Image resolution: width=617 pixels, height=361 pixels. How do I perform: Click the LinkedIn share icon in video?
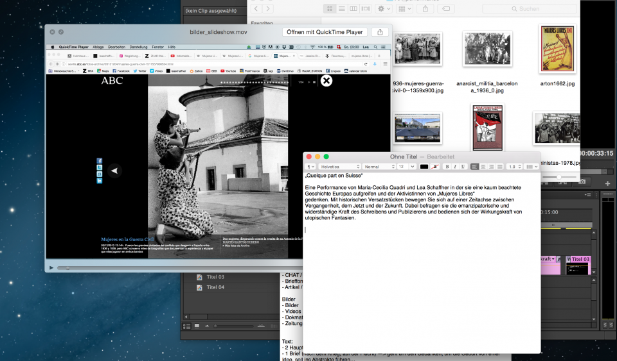coord(99,181)
